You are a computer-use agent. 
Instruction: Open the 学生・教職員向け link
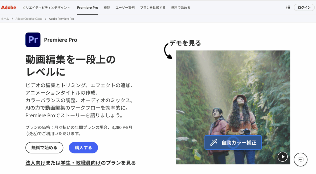coord(81,163)
